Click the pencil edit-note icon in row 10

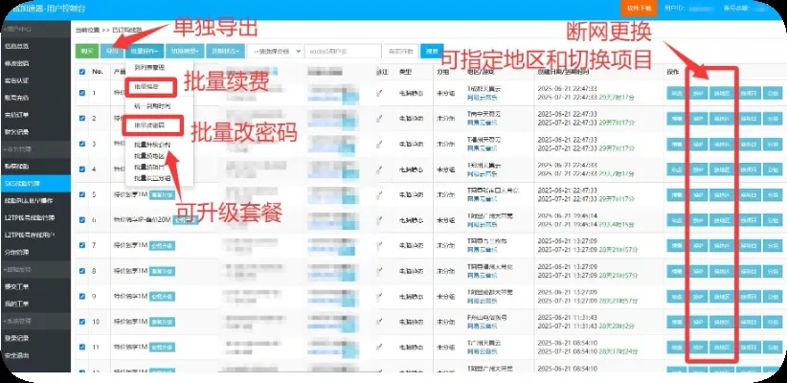380,322
